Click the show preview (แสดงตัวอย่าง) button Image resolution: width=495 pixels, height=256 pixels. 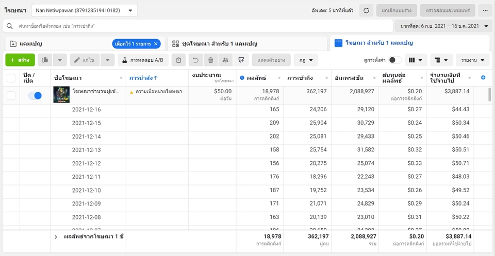[271, 60]
